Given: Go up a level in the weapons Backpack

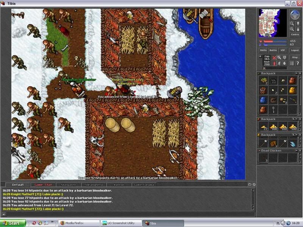Looking at the screenshot, I should (293, 135).
